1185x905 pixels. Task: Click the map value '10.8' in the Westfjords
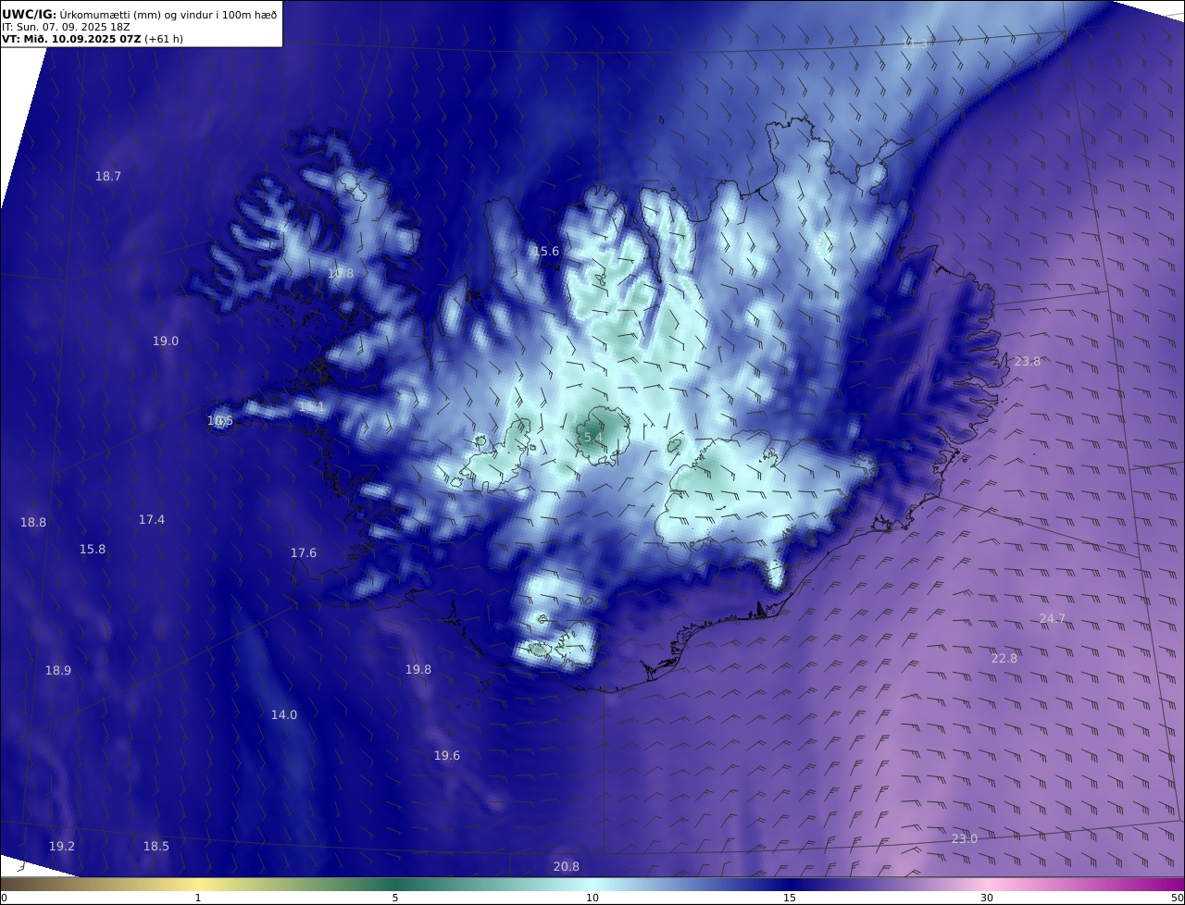tap(340, 273)
